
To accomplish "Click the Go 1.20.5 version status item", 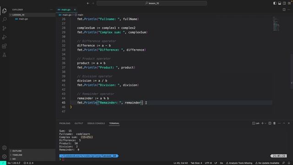I will point(14,163).
